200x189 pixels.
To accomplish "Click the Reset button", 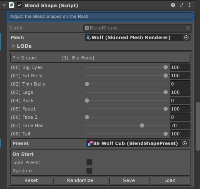I will tap(31, 180).
